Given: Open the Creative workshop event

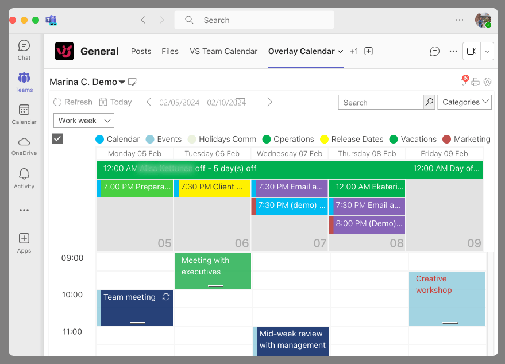Looking at the screenshot, I should 447,299.
